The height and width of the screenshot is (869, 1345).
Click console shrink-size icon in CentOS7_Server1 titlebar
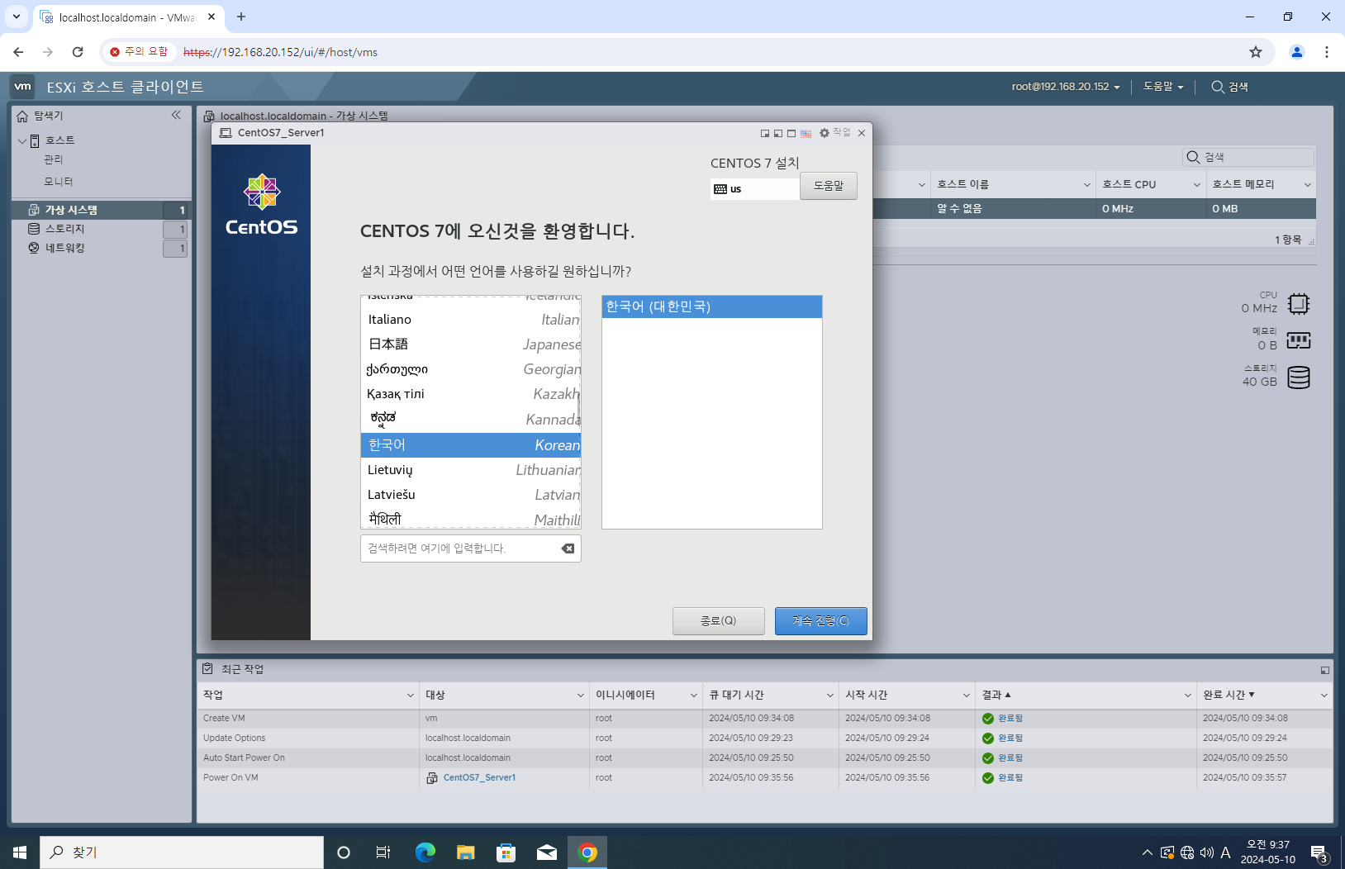pyautogui.click(x=765, y=133)
